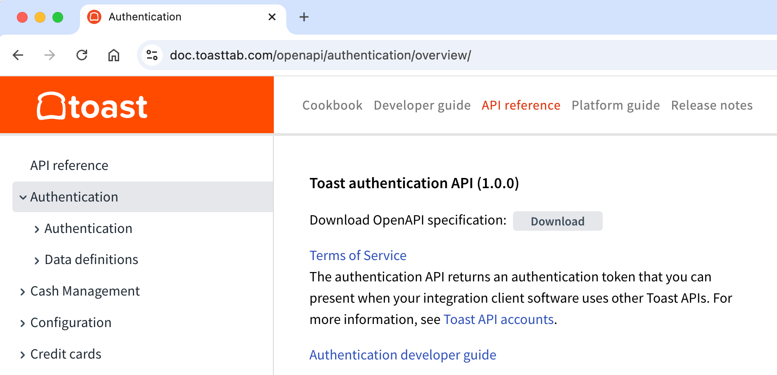Screen dimensions: 777x375
Task: Open the Developer guide navigation item
Action: 422,105
